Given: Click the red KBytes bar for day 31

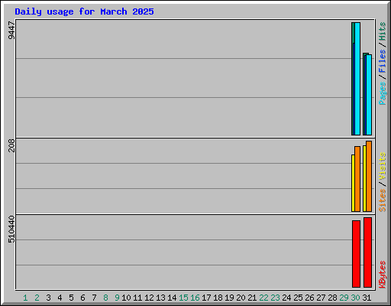Looking at the screenshot, I should coord(367,252).
